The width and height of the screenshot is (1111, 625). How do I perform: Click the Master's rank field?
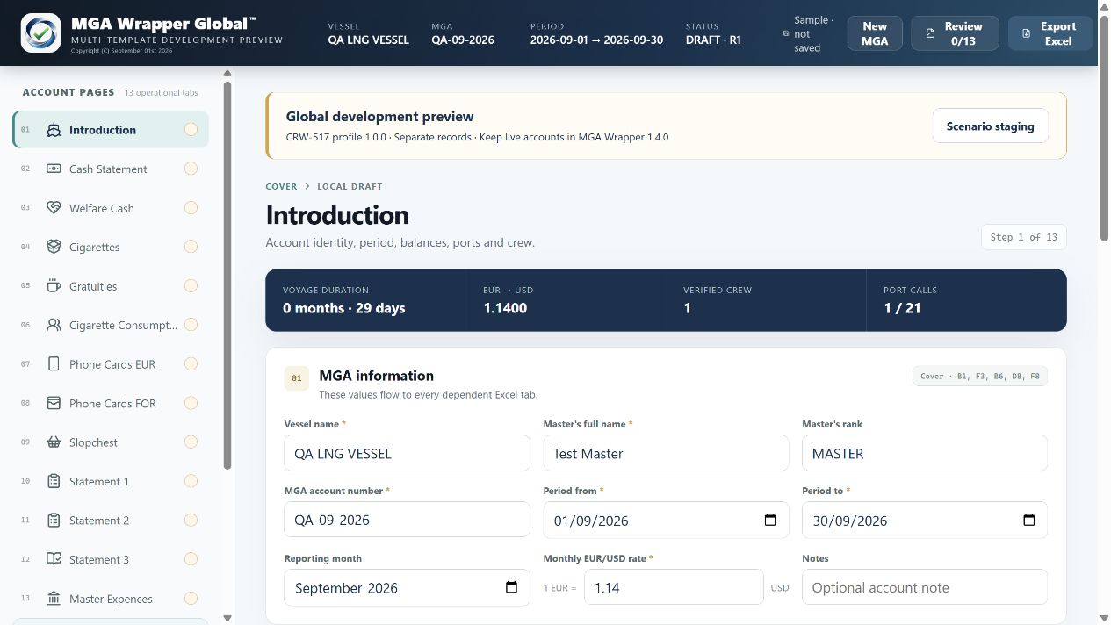(925, 453)
